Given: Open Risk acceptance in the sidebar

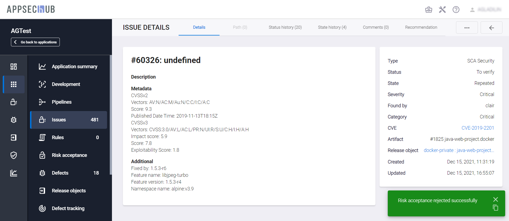Looking at the screenshot, I should [69, 155].
